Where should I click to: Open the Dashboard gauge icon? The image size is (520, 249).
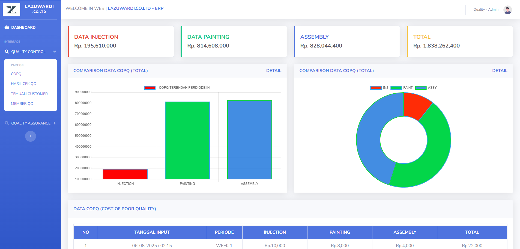coord(7,27)
